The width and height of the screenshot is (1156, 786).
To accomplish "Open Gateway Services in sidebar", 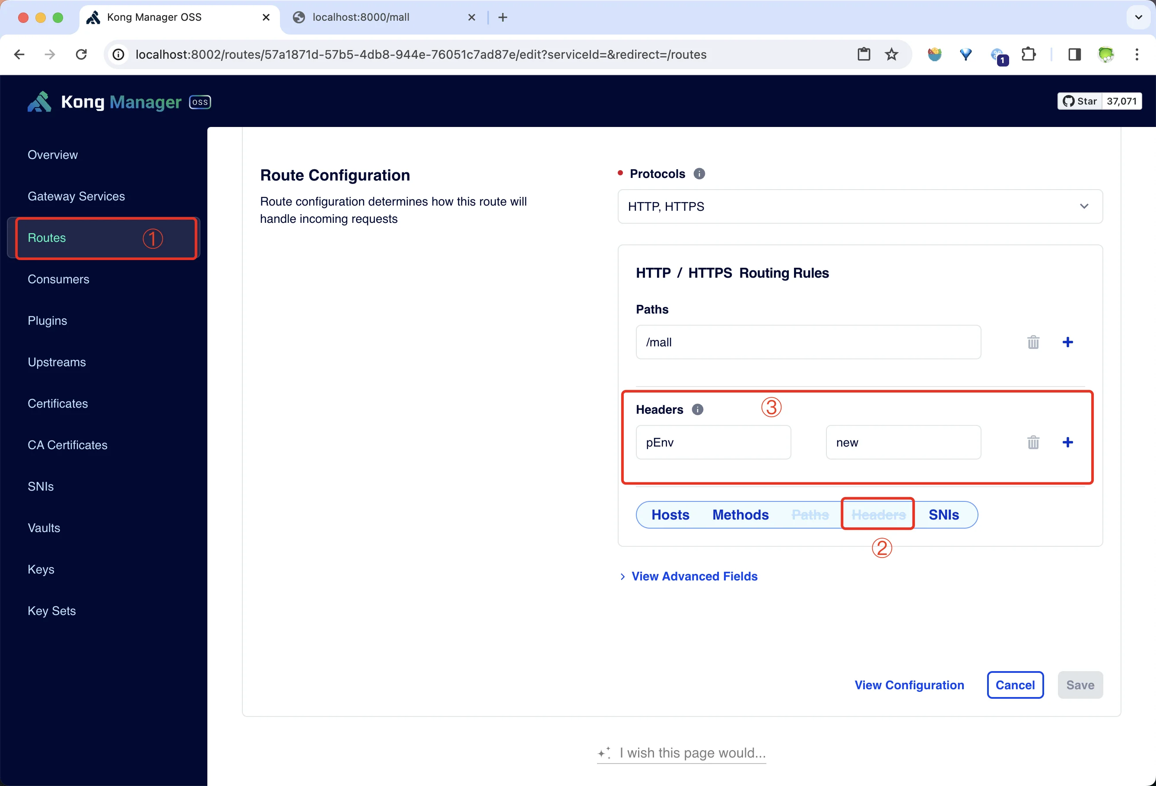I will coord(76,196).
